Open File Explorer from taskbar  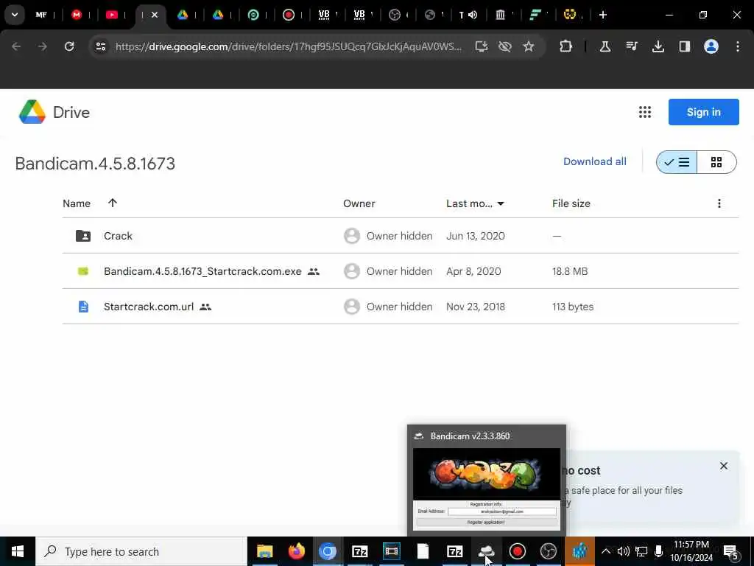point(264,551)
